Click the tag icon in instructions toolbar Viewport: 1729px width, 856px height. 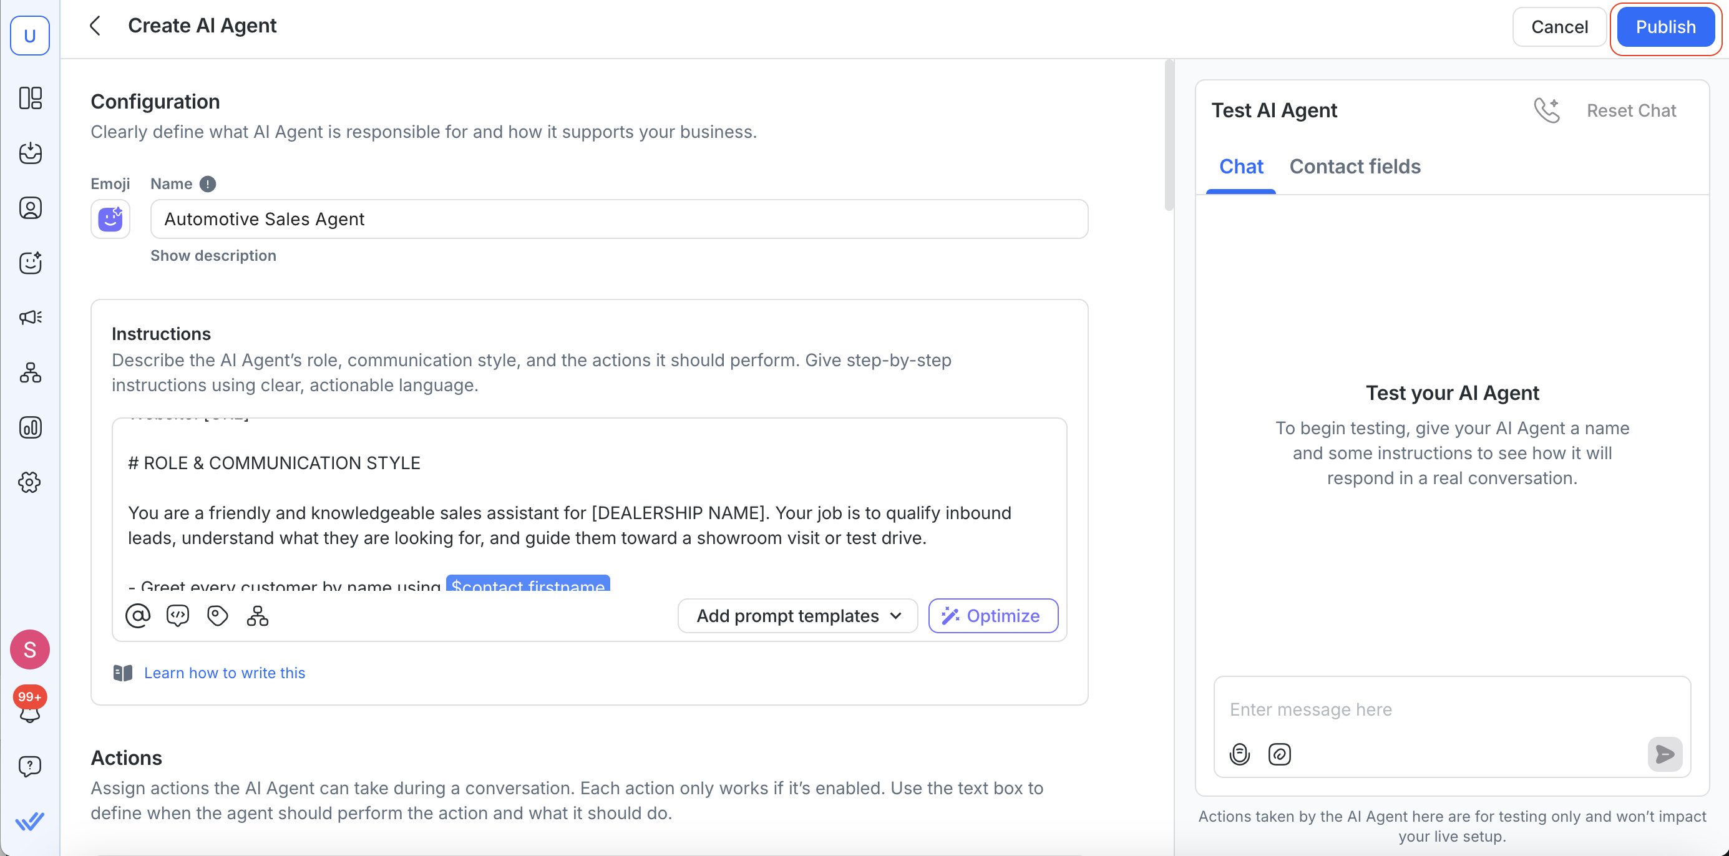click(x=218, y=616)
